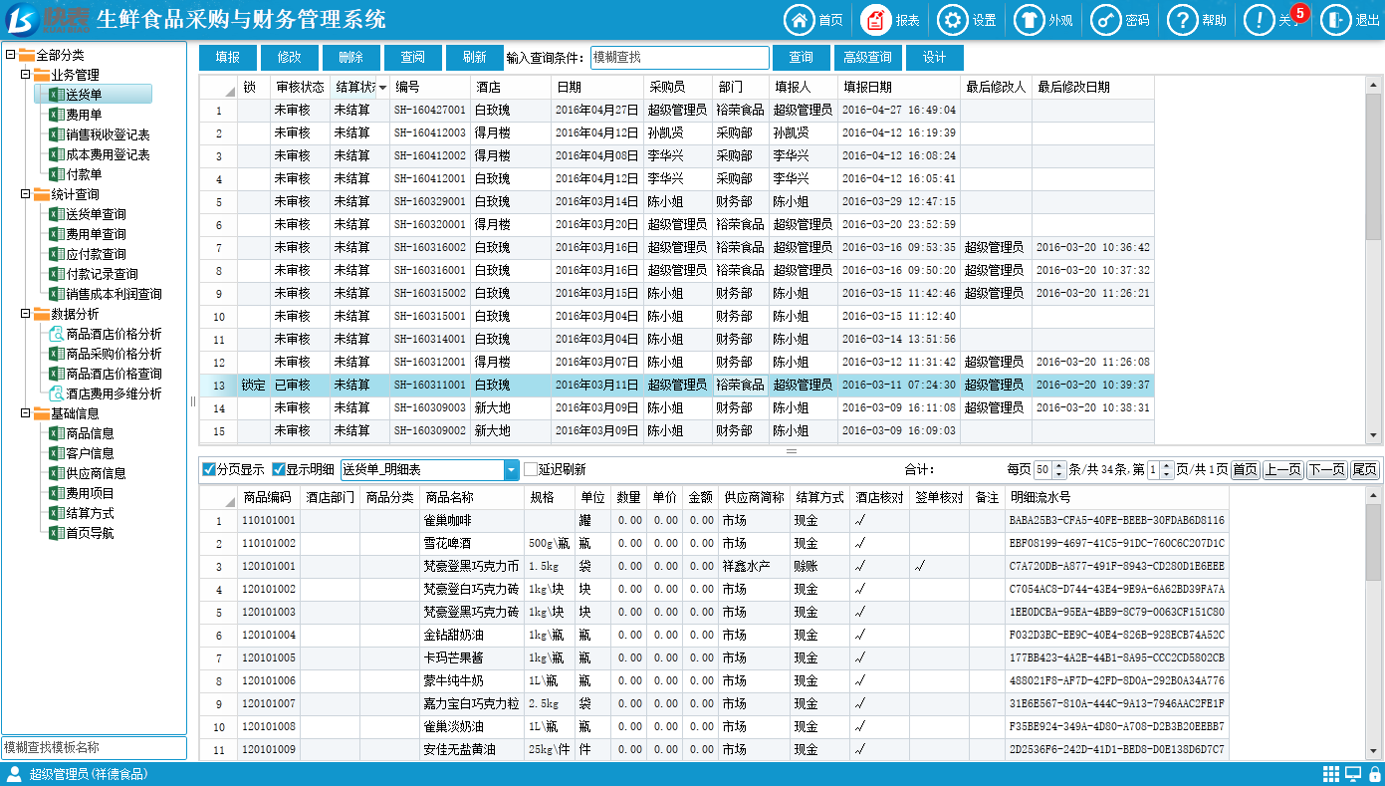Image resolution: width=1385 pixels, height=786 pixels.
Task: Open the 付款单 item
Action: (x=84, y=174)
